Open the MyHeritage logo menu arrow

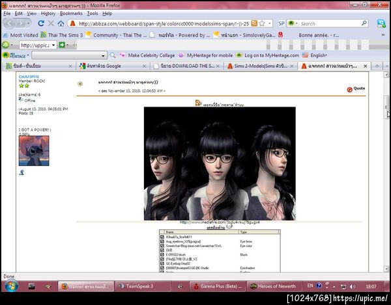click(28, 55)
